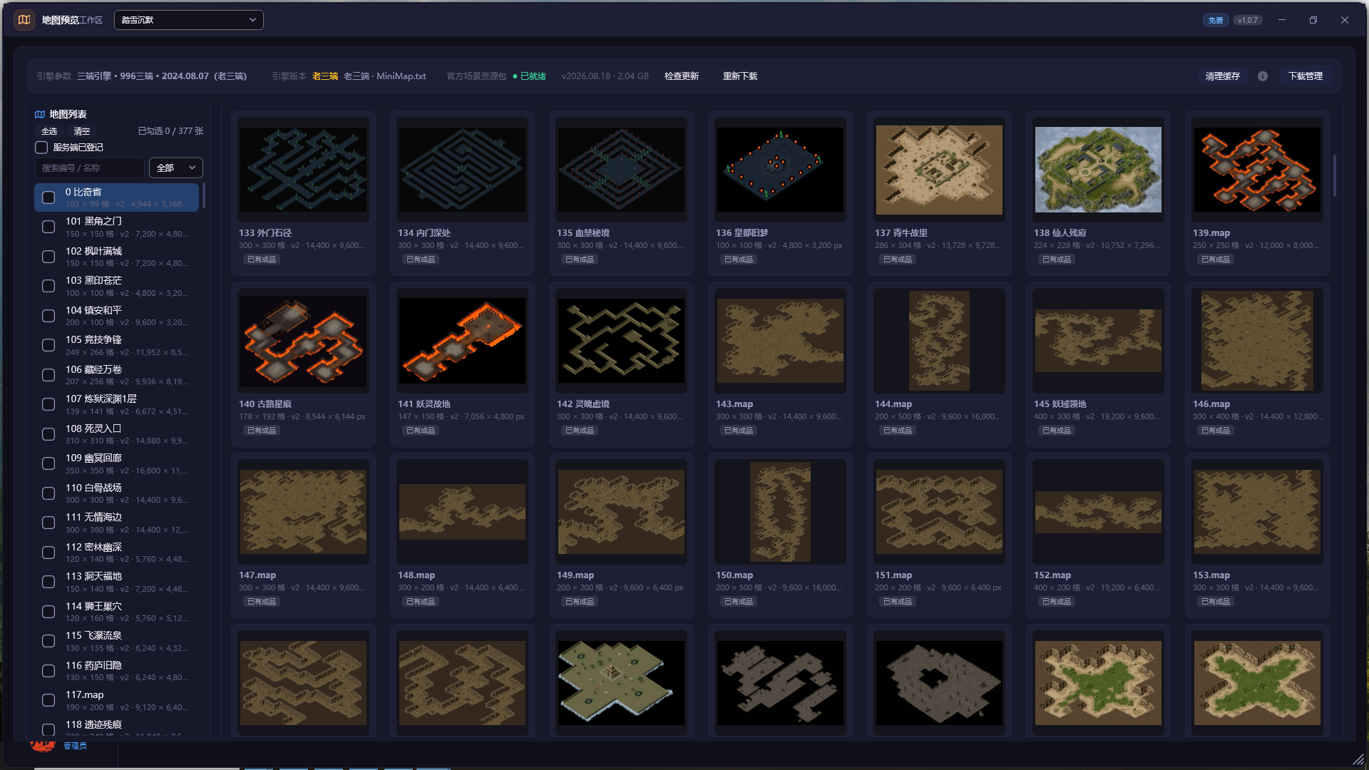Select the 139.map thumbnail
This screenshot has width=1369, height=770.
[1257, 170]
